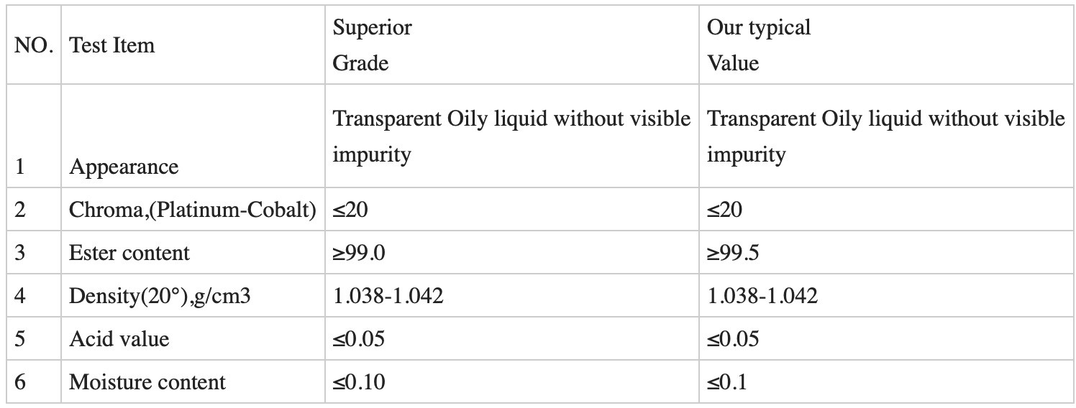Image resolution: width=1076 pixels, height=408 pixels.
Task: Select row number 6 cell
Action: (20, 381)
